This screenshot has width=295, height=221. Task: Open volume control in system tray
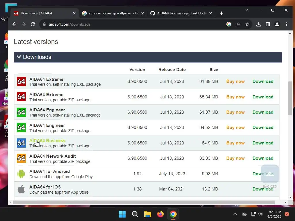pos(260,214)
